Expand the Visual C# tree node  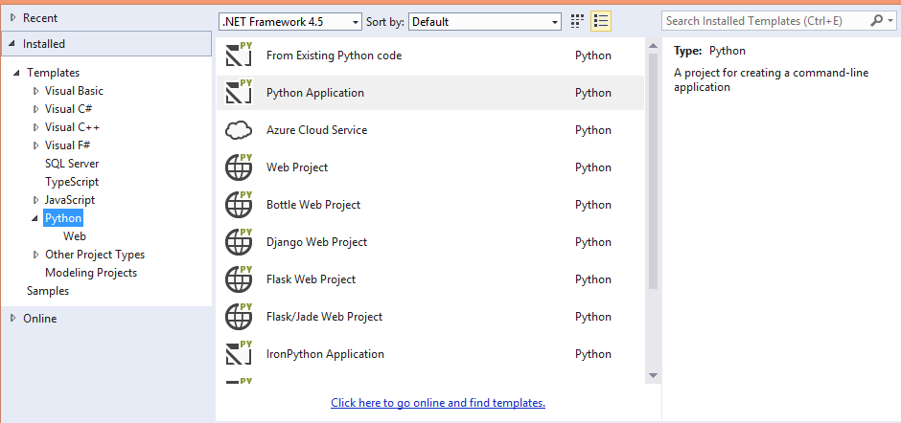point(36,109)
